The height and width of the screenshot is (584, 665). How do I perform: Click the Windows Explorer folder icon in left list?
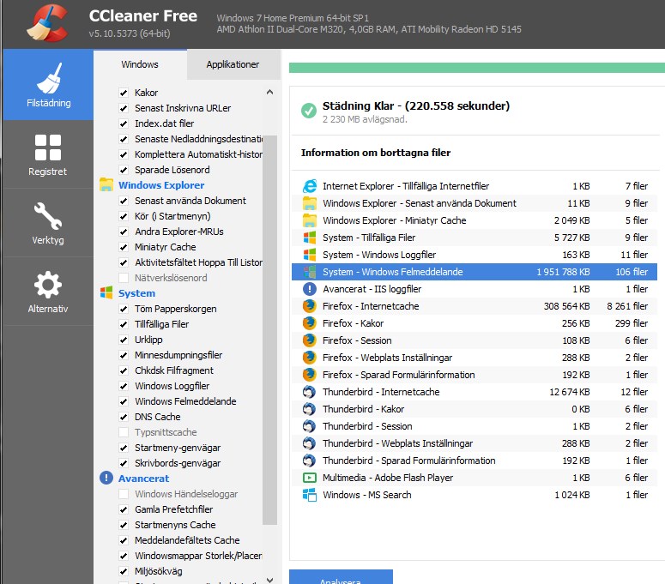[106, 185]
